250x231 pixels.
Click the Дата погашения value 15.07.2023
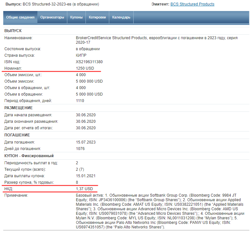pyautogui.click(x=86, y=142)
